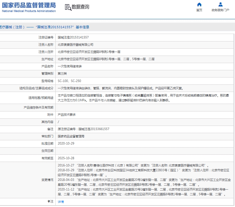
Task: Click the 结构及组成 description text
Action: pos(121,88)
